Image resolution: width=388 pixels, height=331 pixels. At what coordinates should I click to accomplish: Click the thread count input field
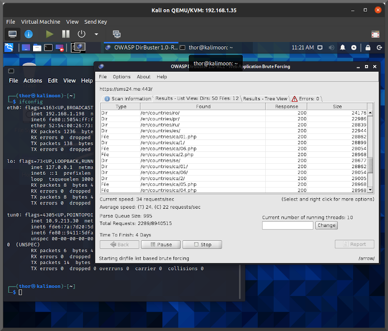tap(288, 225)
